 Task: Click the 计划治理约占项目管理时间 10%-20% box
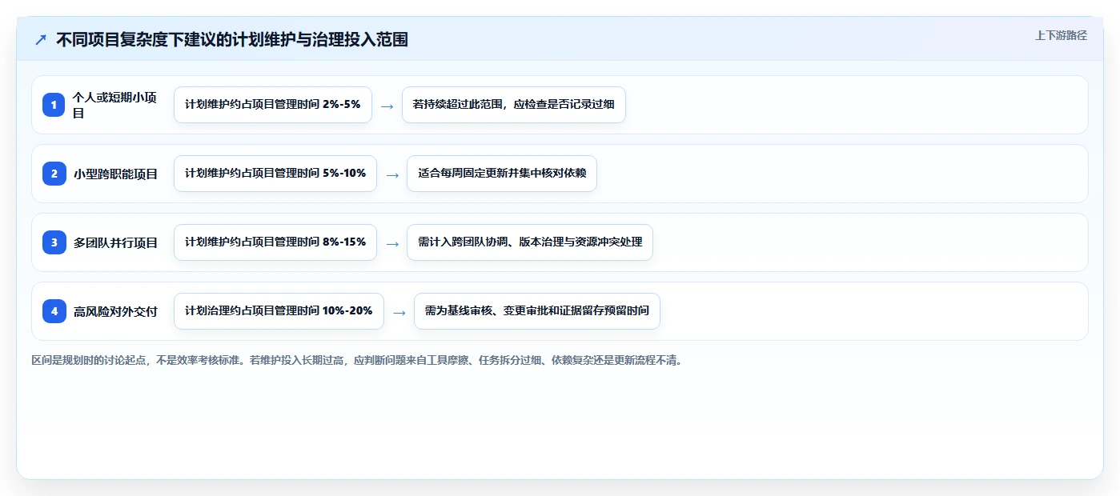point(279,311)
